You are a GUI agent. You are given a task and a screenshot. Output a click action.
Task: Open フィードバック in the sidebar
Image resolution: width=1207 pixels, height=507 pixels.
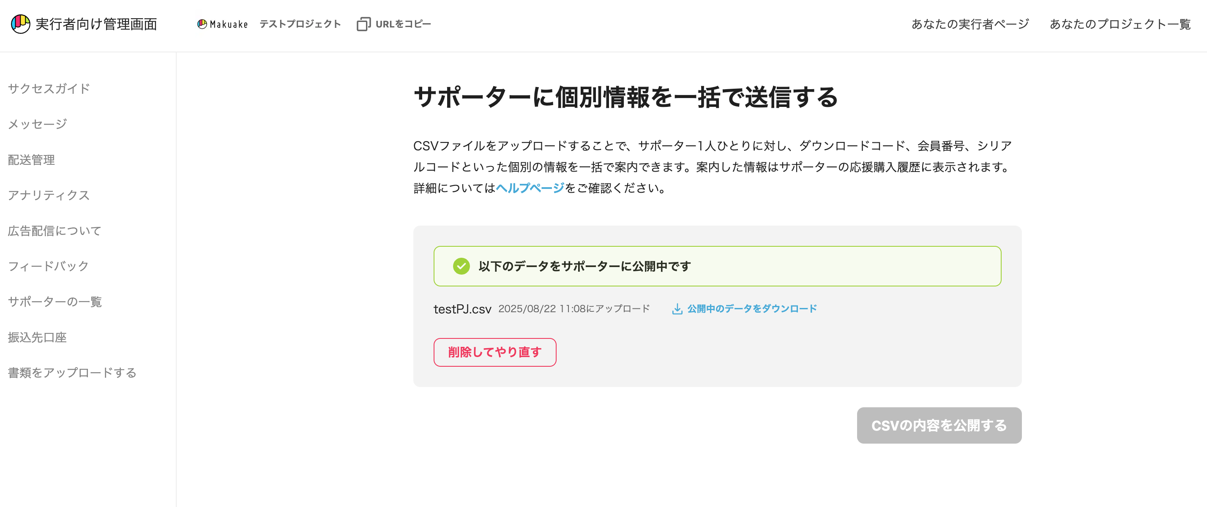pyautogui.click(x=48, y=266)
